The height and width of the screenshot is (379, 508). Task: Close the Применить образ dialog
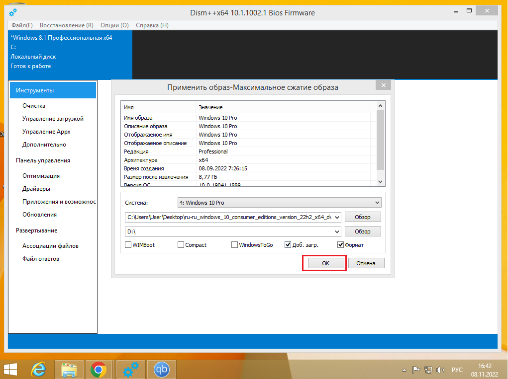383,85
